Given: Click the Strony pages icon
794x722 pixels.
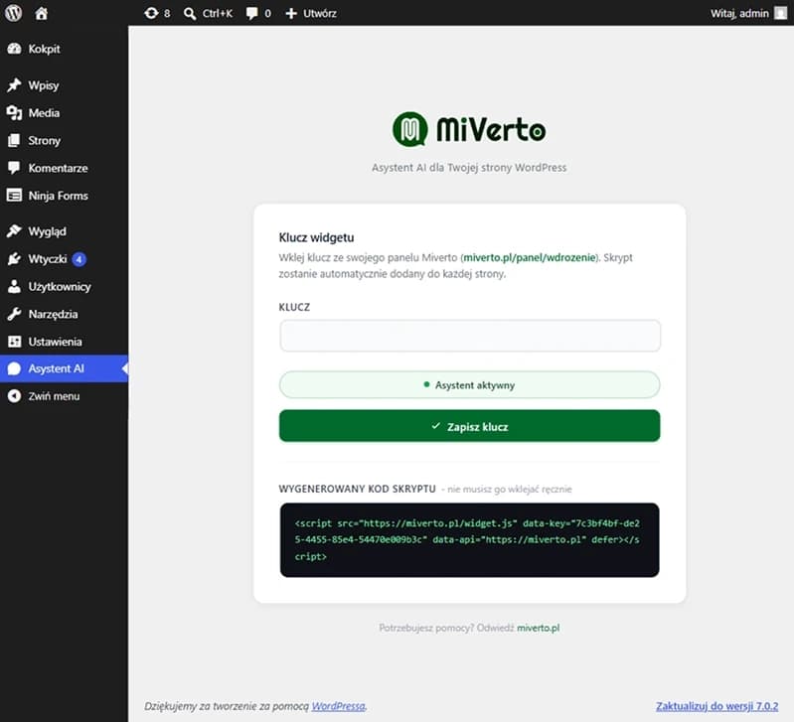Looking at the screenshot, I should tap(14, 140).
